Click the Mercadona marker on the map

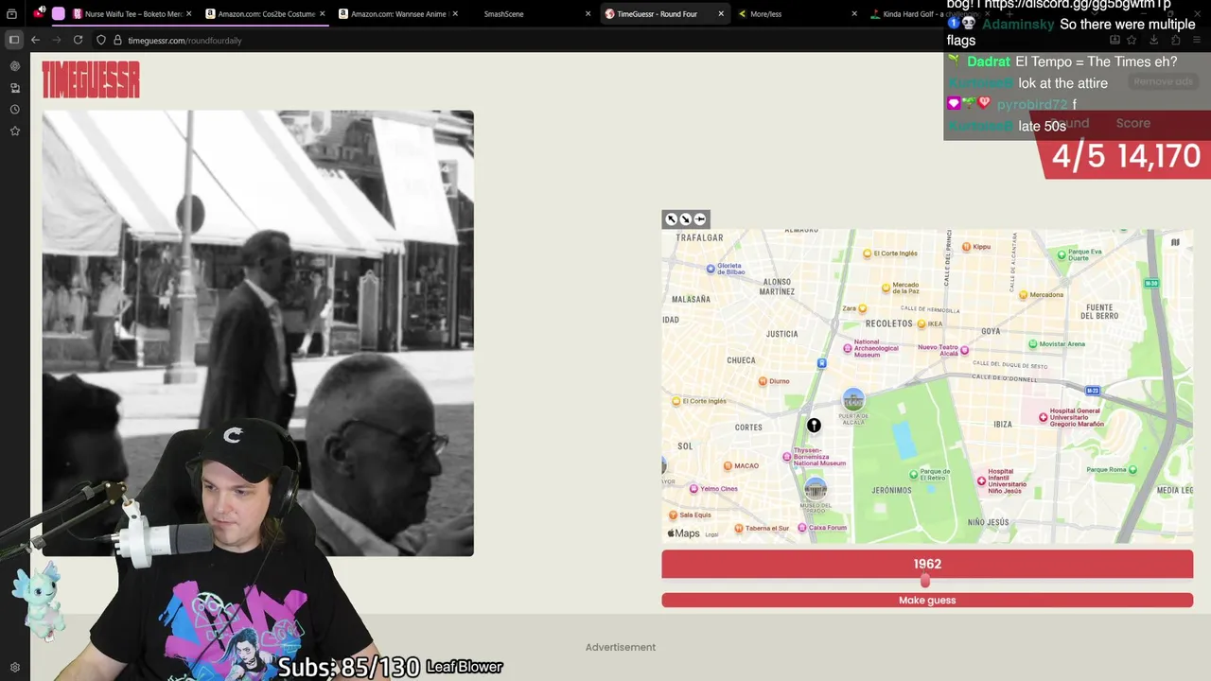pyautogui.click(x=1023, y=294)
